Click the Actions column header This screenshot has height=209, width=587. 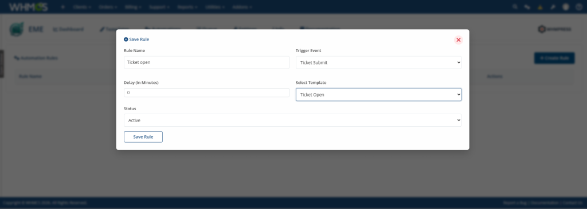(495, 76)
